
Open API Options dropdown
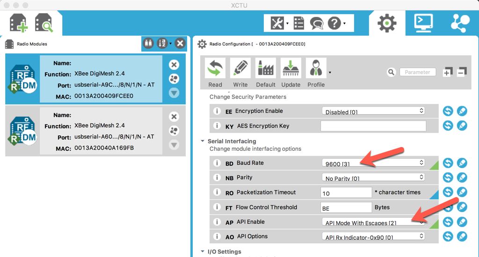373,236
